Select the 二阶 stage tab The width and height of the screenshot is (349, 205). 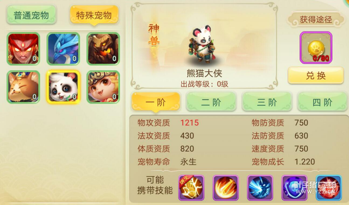click(x=211, y=102)
